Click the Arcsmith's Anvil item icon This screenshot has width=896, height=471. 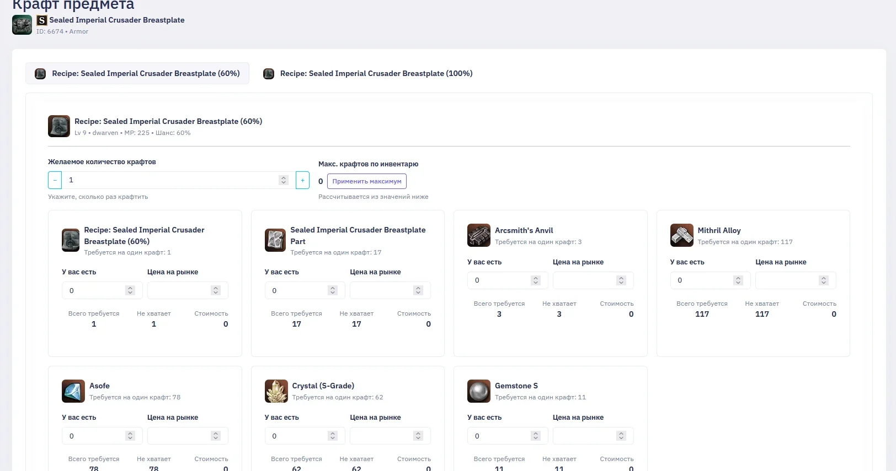(x=478, y=235)
